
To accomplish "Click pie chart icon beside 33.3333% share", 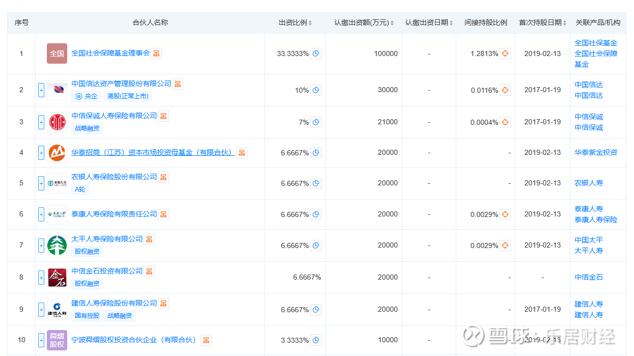I will point(316,53).
